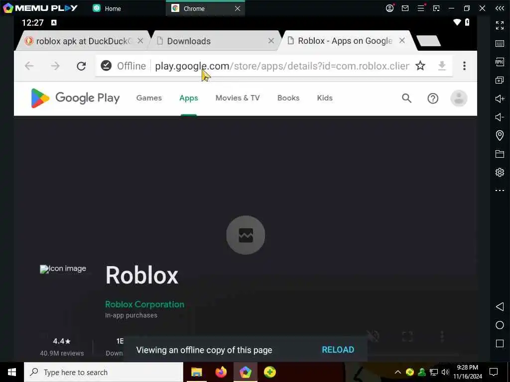Open Roblox Corporation developer link

coord(145,304)
